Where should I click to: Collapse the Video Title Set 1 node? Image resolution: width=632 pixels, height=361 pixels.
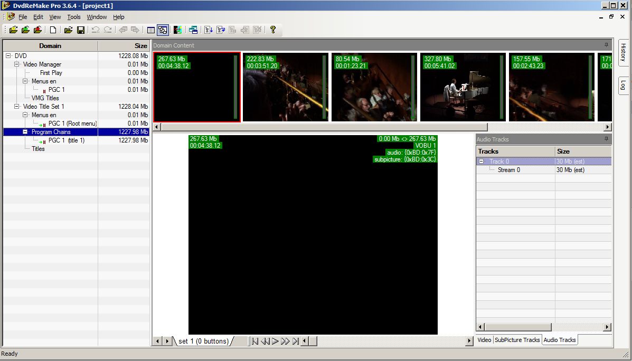(17, 107)
